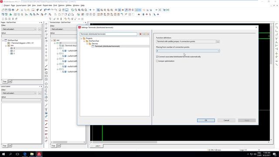Open the Insert menu

pyautogui.click(x=39, y=6)
